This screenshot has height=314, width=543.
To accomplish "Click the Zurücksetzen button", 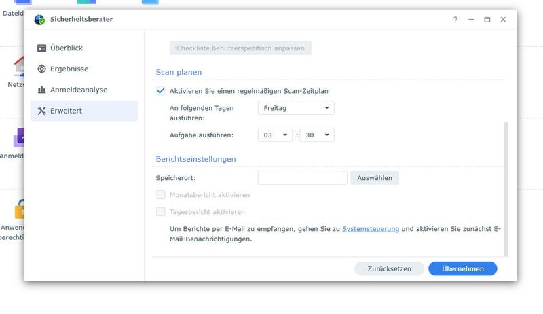I will point(389,268).
